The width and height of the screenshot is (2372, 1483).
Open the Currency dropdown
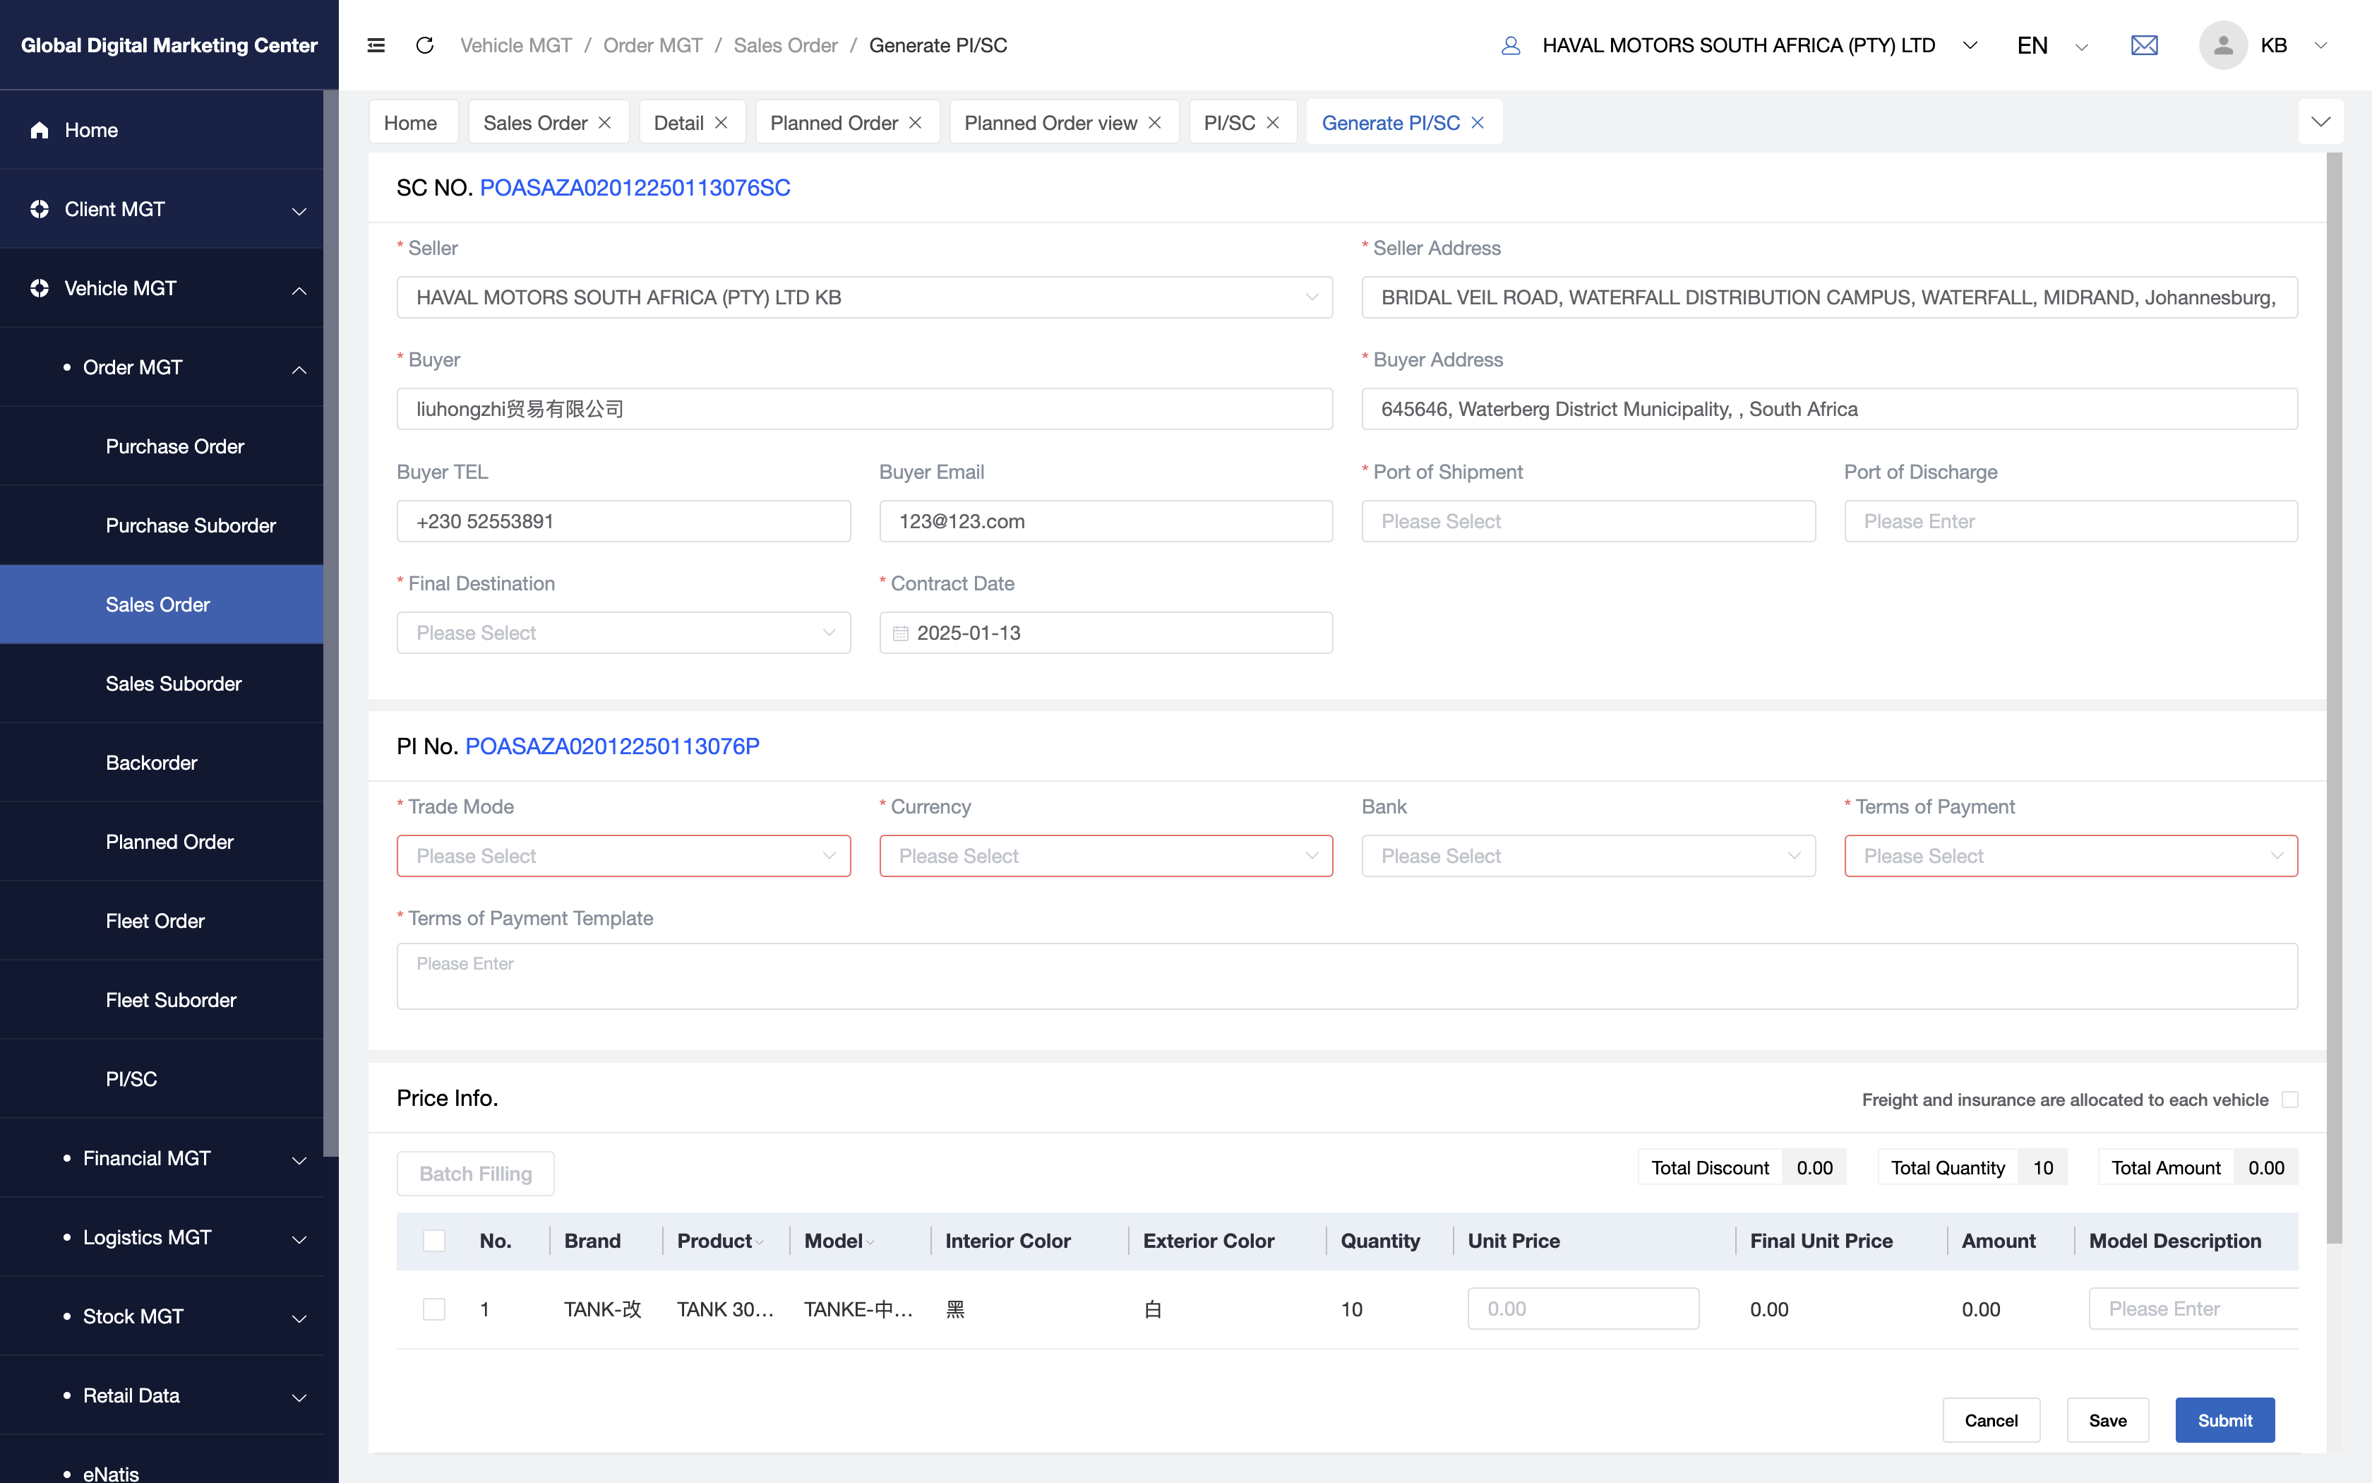(1106, 856)
